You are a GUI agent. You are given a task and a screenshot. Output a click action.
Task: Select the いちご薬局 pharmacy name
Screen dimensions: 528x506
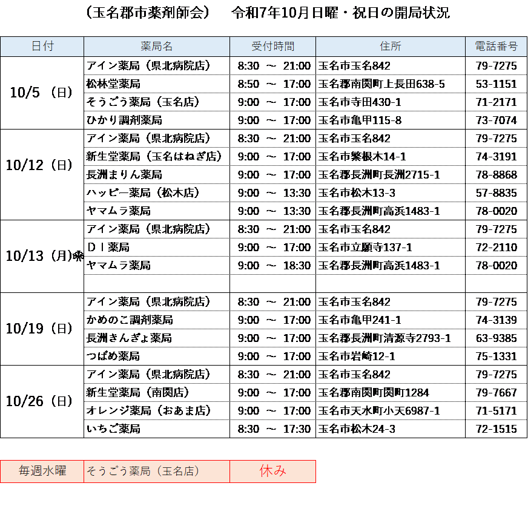click(x=115, y=429)
